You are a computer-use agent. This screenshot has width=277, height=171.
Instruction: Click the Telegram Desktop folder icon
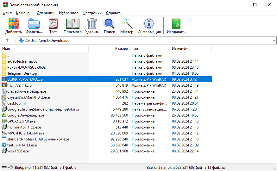(x=4, y=73)
